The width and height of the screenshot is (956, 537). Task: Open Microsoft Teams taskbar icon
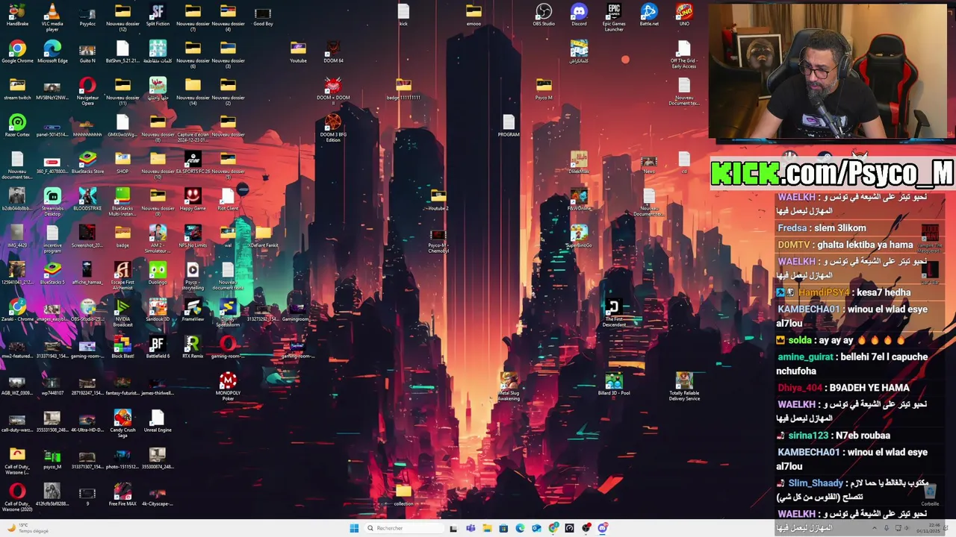point(471,528)
